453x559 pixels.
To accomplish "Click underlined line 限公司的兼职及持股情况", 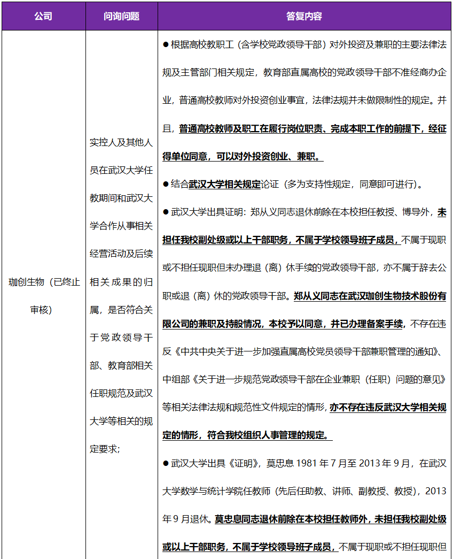I will click(x=284, y=324).
